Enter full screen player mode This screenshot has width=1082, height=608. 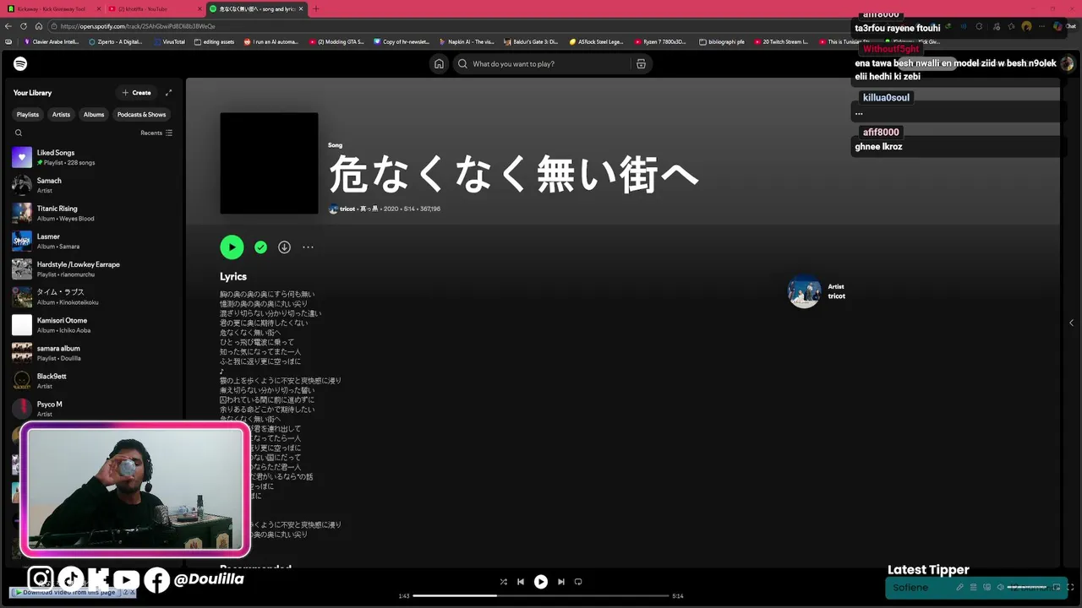coord(1070,587)
